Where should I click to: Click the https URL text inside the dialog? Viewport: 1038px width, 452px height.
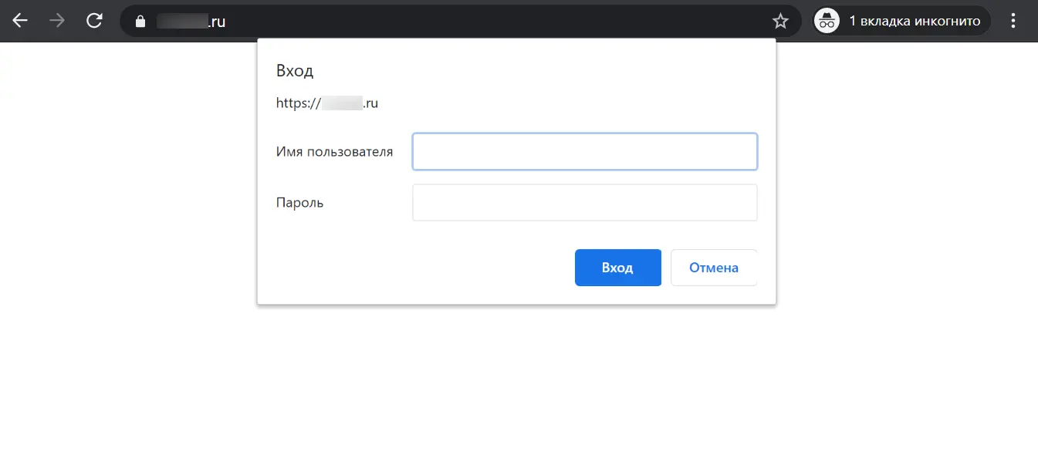coord(326,103)
